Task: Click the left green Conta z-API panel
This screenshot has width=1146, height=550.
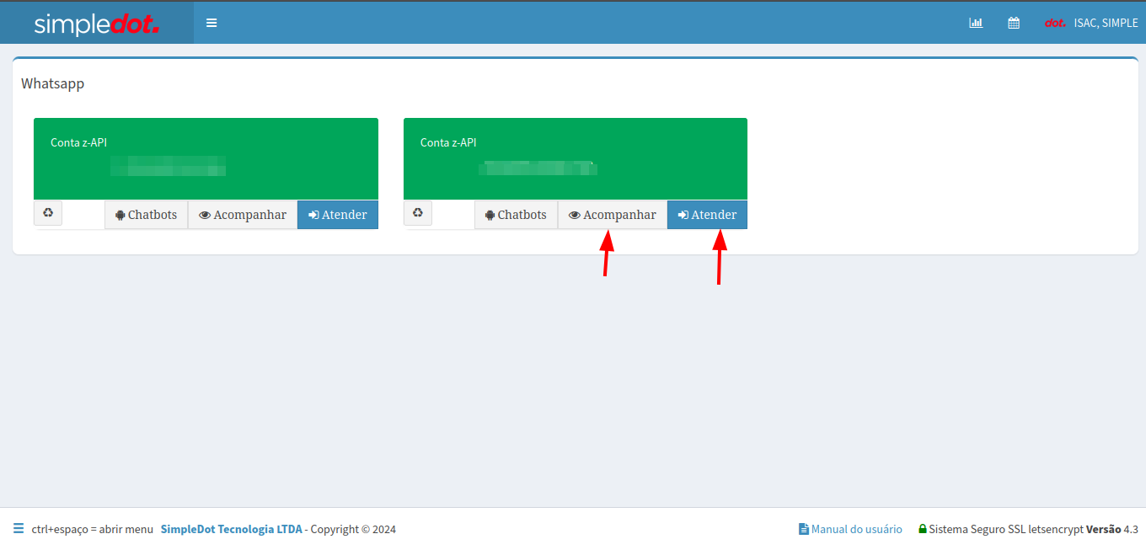Action: click(x=206, y=158)
